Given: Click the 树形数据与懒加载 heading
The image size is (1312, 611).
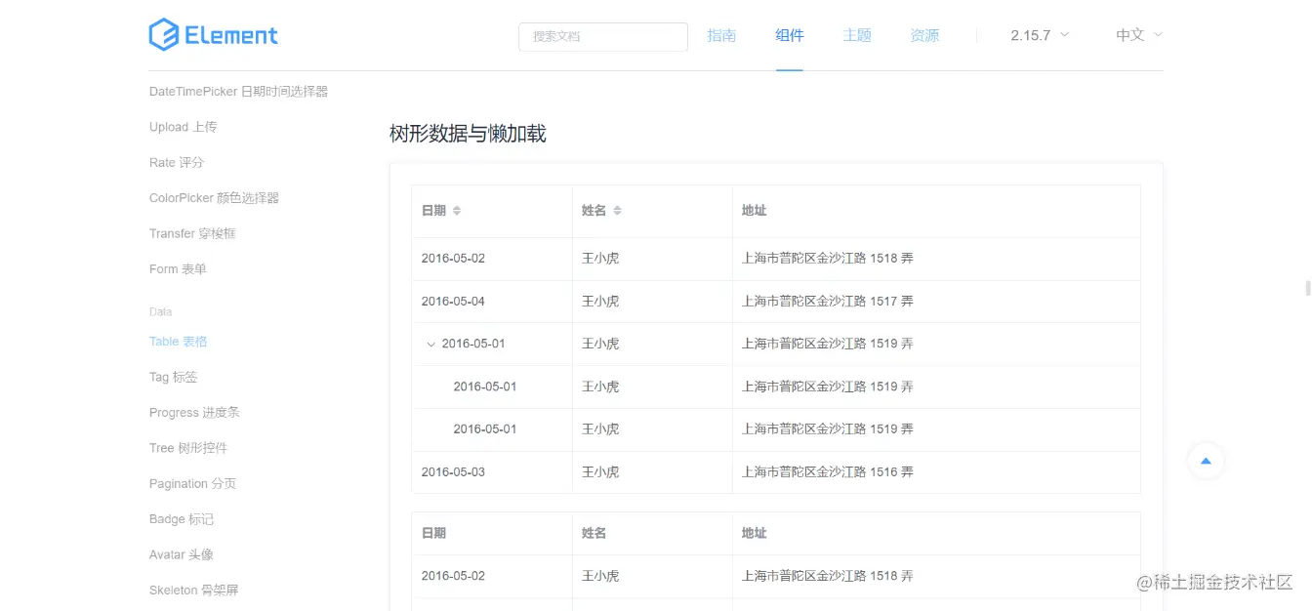Looking at the screenshot, I should (468, 134).
